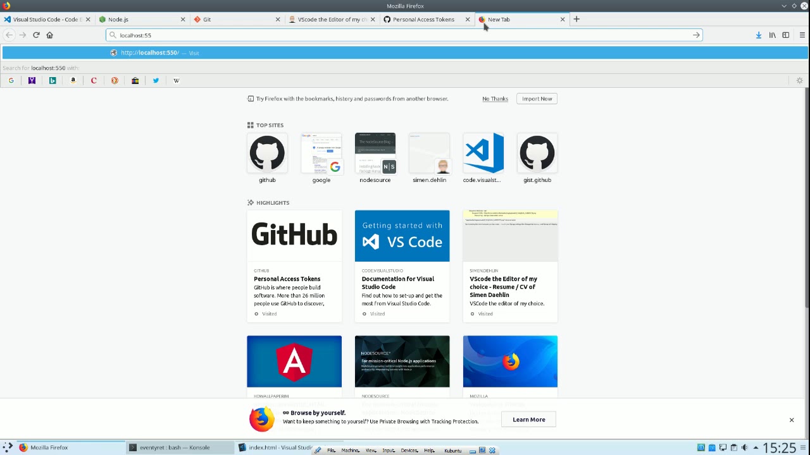810x455 pixels.
Task: Open the Machine menu in VM bar
Action: [350, 451]
